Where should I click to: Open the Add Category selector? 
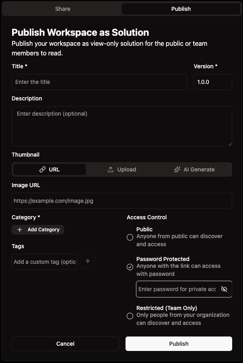click(38, 229)
